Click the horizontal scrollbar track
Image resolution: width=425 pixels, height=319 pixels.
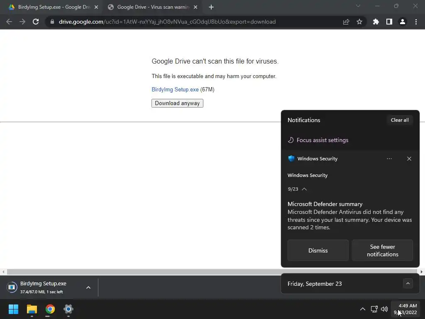212,272
